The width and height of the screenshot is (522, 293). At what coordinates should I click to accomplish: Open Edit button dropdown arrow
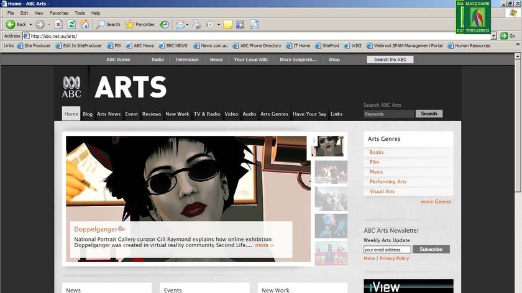tap(219, 25)
